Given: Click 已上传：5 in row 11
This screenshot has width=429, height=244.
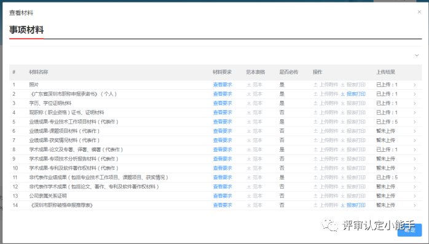Looking at the screenshot, I should click(x=387, y=177).
